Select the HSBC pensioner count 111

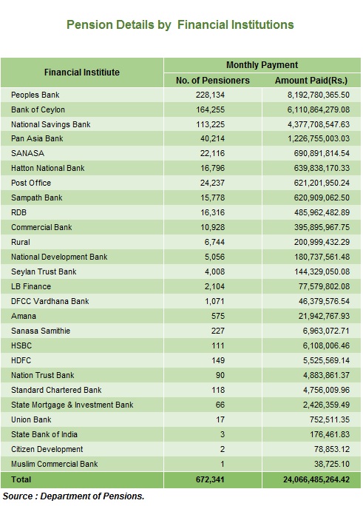218,345
